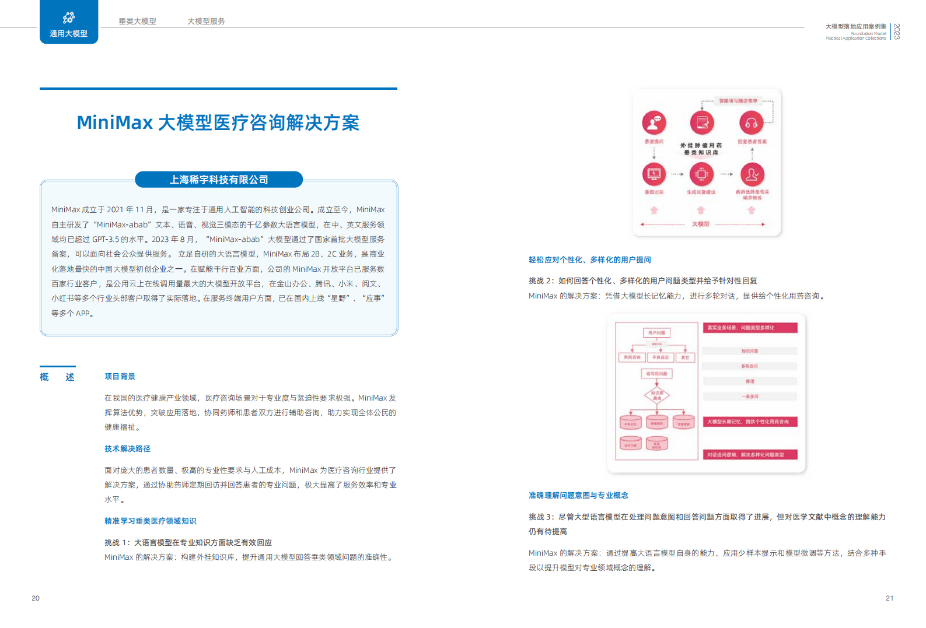Click the 挑战 2 line of text

[643, 281]
